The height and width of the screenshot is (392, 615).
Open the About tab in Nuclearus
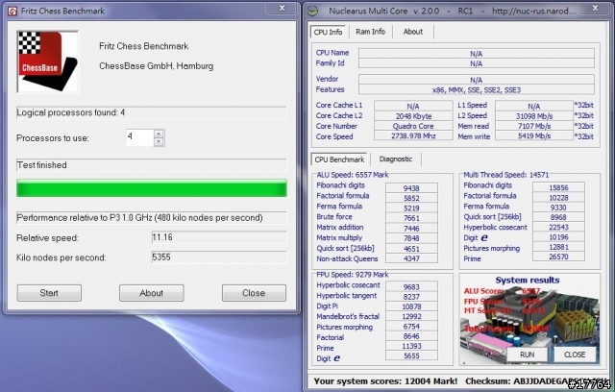click(x=413, y=32)
